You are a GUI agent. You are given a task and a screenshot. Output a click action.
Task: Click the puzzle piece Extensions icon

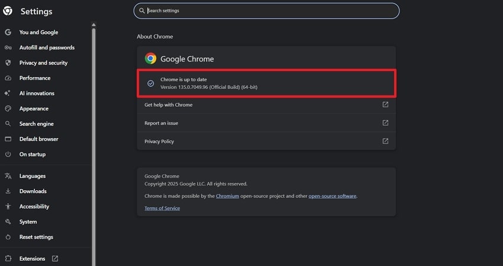click(8, 259)
